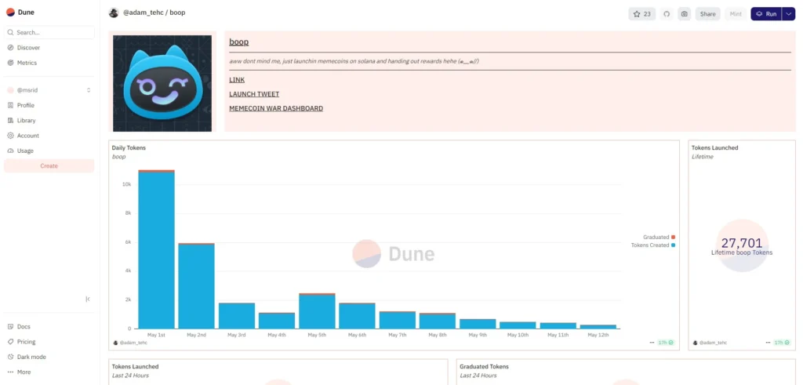Open the MEMECOIN WAR DASHBOARD link
Viewport: 803px width, 385px height.
click(276, 108)
